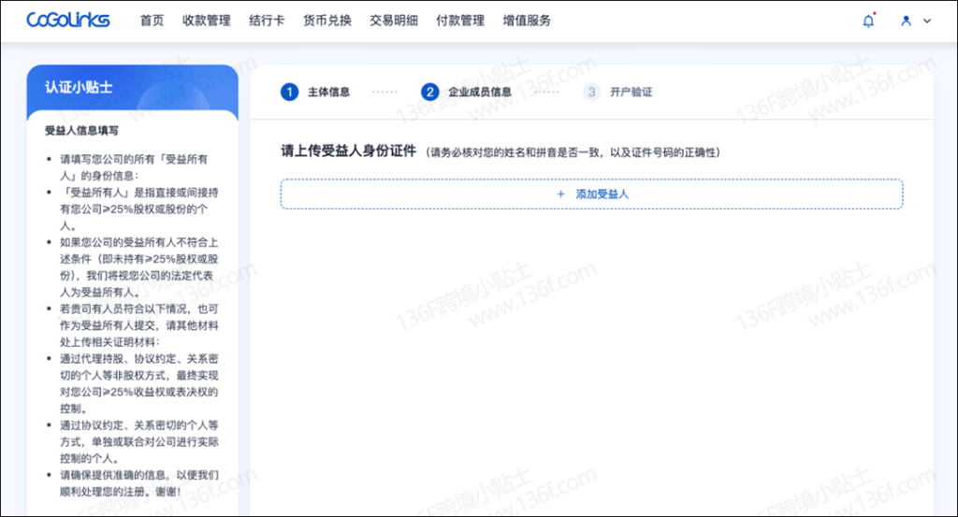Image resolution: width=958 pixels, height=517 pixels.
Task: Open the 结行卡 menu item
Action: click(x=267, y=21)
